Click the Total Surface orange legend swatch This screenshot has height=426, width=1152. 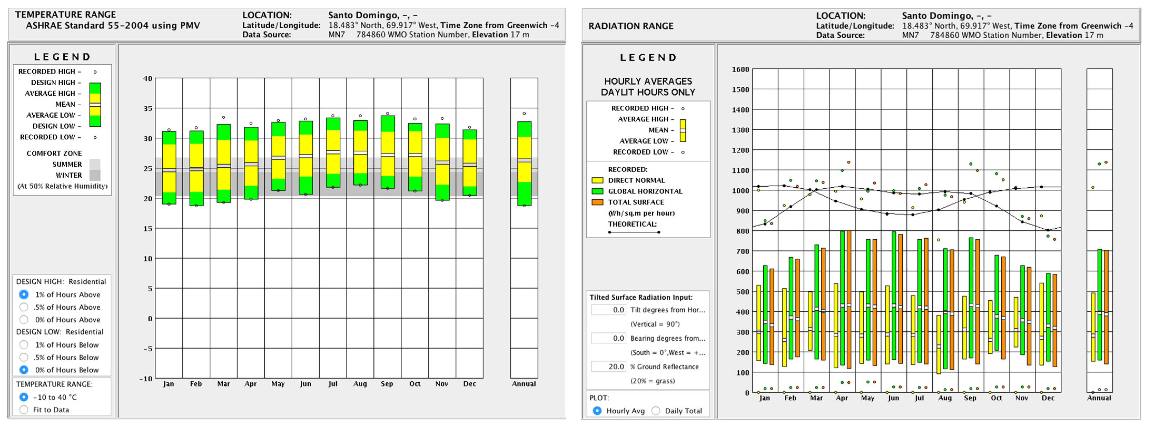[597, 202]
